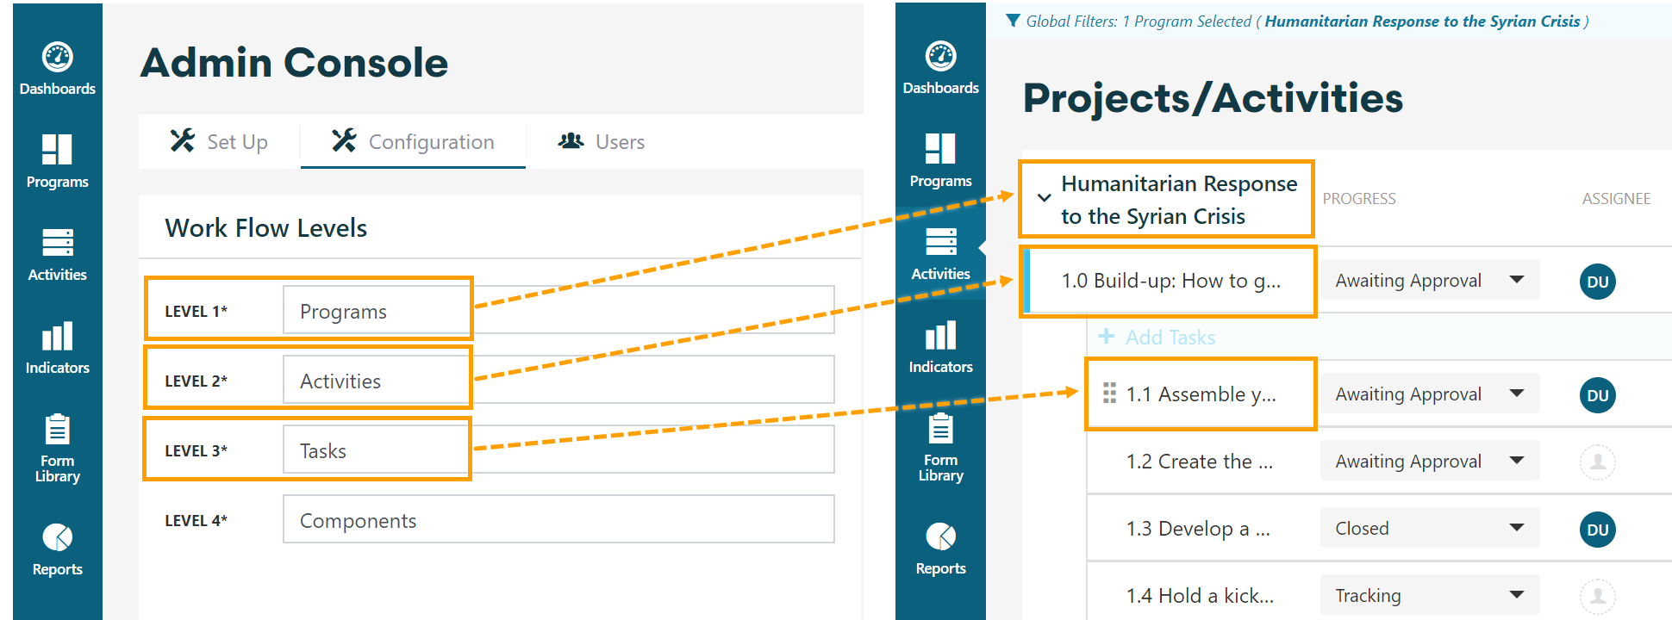Open the Closed status dropdown for 1.3

click(x=1430, y=528)
